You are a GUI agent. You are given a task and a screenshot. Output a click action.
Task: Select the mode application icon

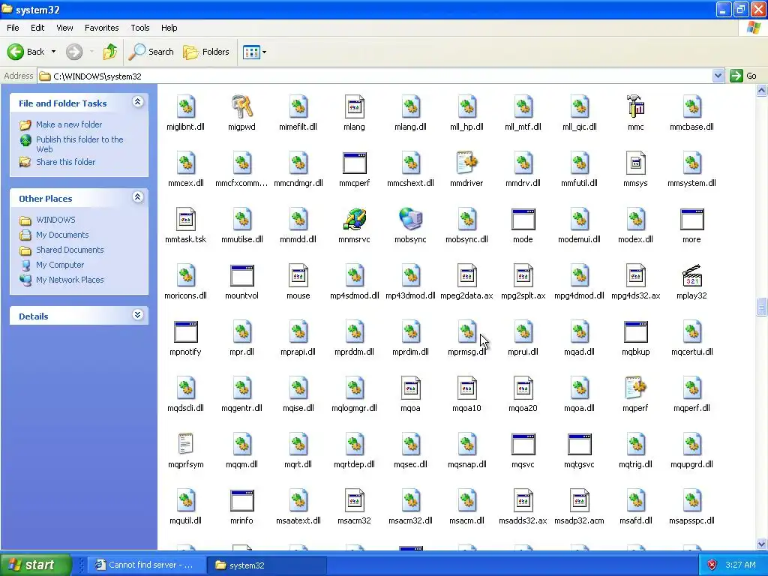coord(523,219)
